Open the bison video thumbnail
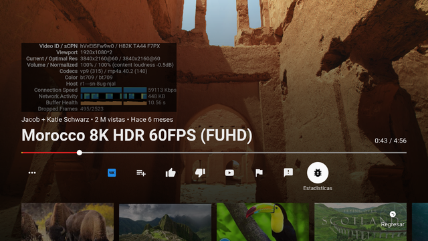The image size is (428, 241). pos(68,222)
